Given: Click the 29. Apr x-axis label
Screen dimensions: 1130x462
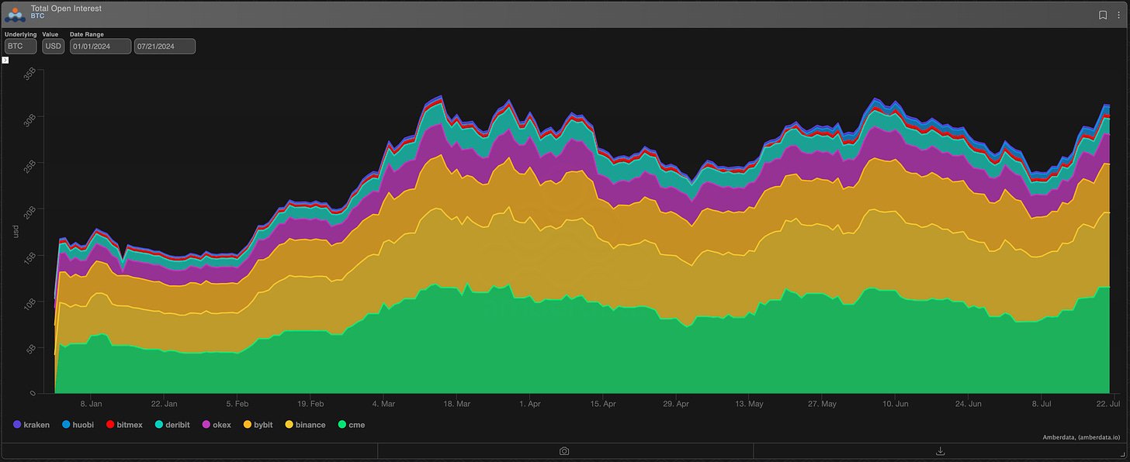Looking at the screenshot, I should point(676,404).
